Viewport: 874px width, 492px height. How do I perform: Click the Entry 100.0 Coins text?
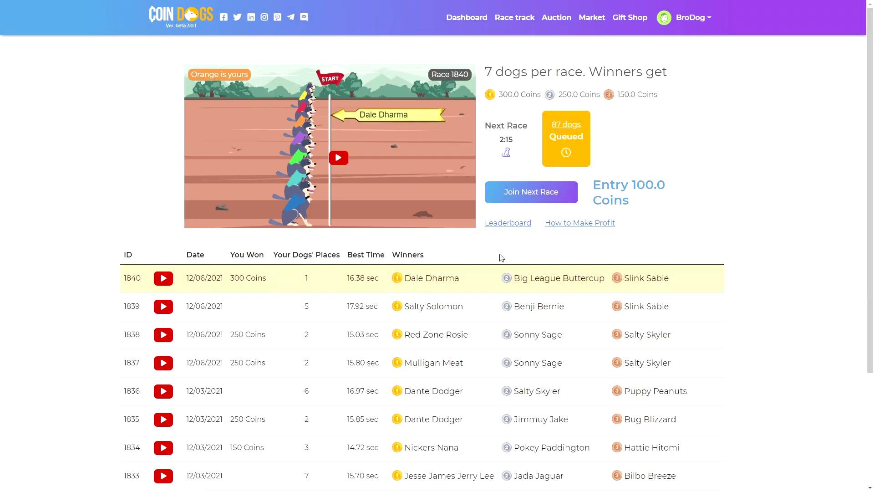(x=629, y=192)
